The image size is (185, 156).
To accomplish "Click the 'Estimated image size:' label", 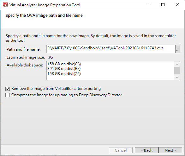I will tap(26, 57).
